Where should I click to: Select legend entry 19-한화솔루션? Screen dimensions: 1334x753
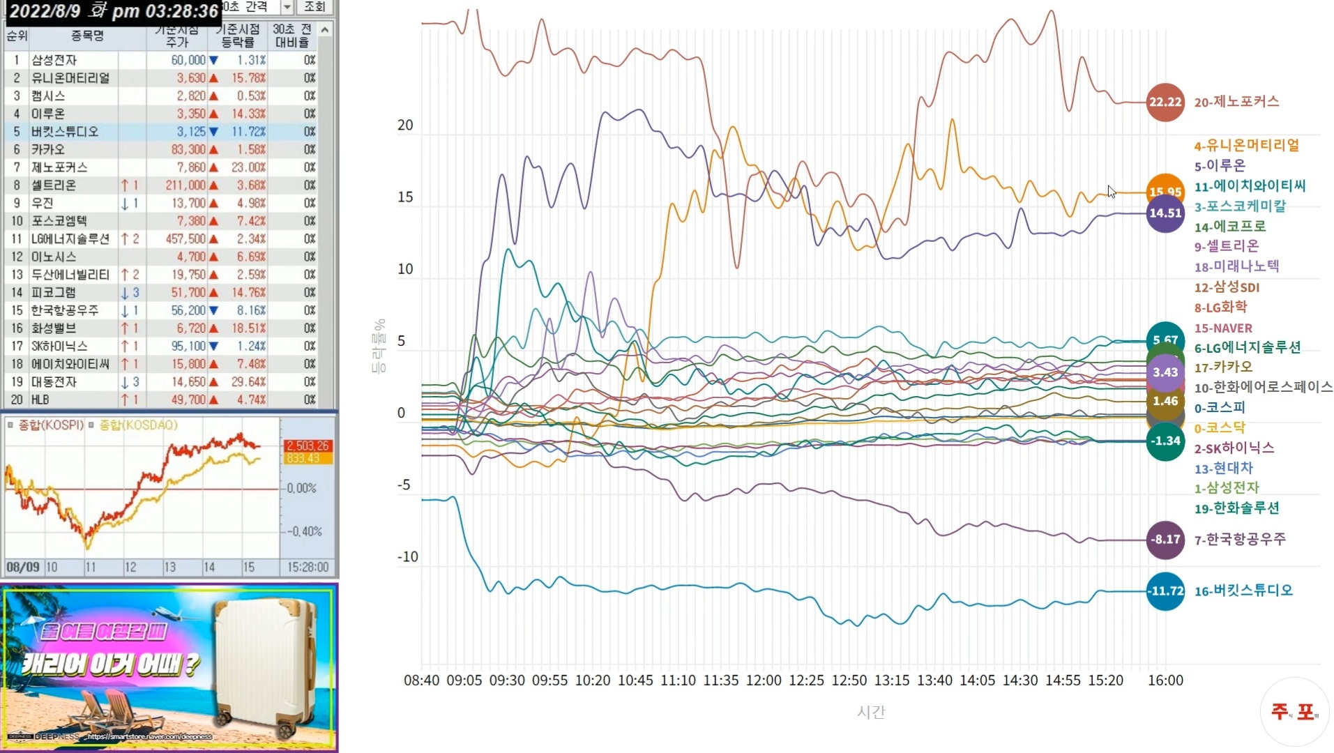[x=1236, y=509]
